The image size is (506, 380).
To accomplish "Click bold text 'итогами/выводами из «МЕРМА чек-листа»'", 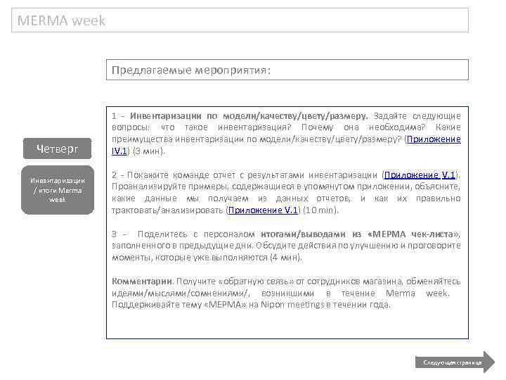I will click(x=359, y=234).
